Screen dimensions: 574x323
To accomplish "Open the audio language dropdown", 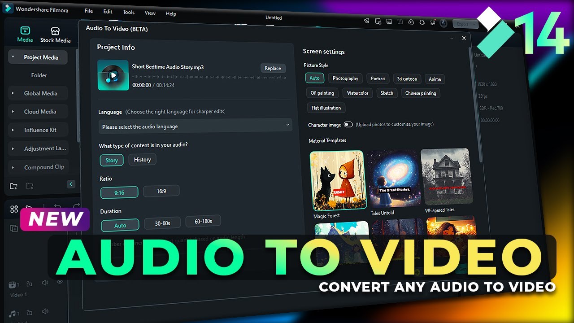I will [x=195, y=126].
